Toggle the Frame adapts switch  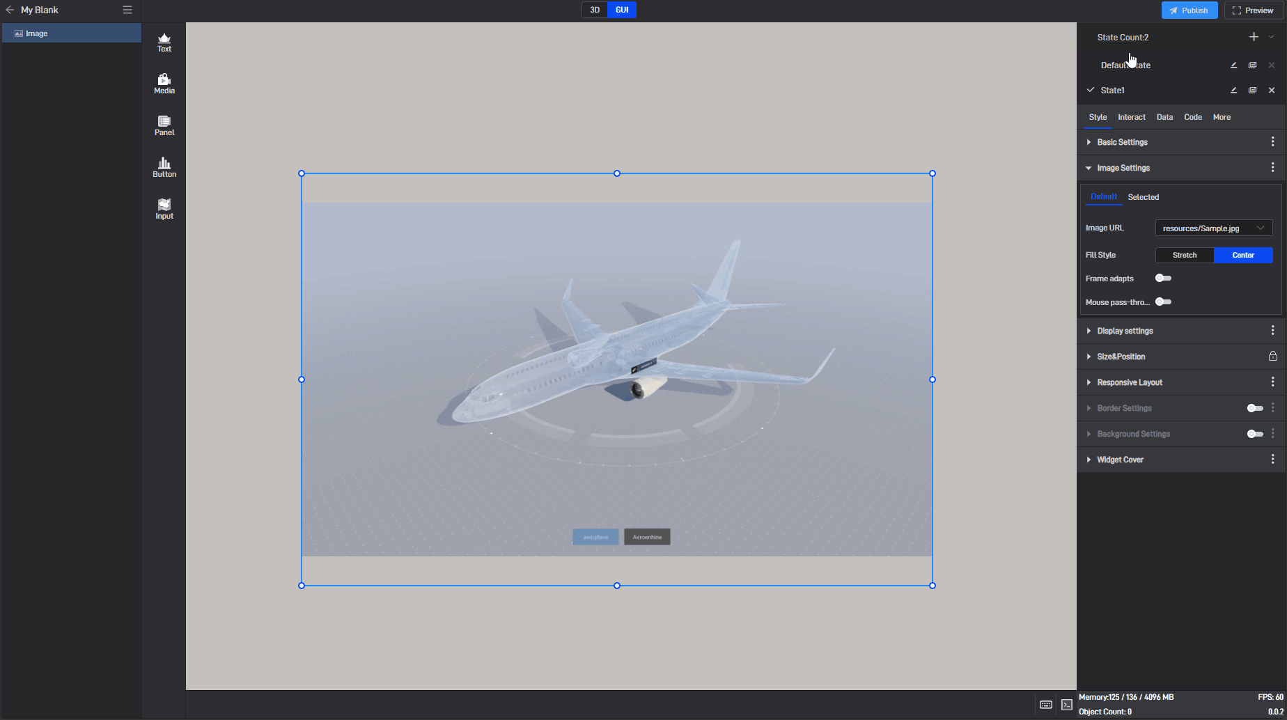(1163, 279)
